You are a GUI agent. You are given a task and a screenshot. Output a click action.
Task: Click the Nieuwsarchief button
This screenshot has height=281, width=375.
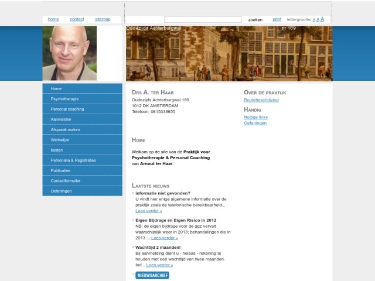coord(152,275)
